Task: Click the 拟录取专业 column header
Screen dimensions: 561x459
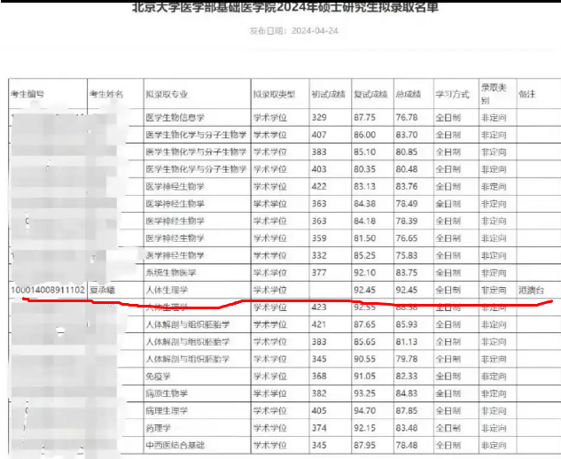Action: tap(167, 95)
